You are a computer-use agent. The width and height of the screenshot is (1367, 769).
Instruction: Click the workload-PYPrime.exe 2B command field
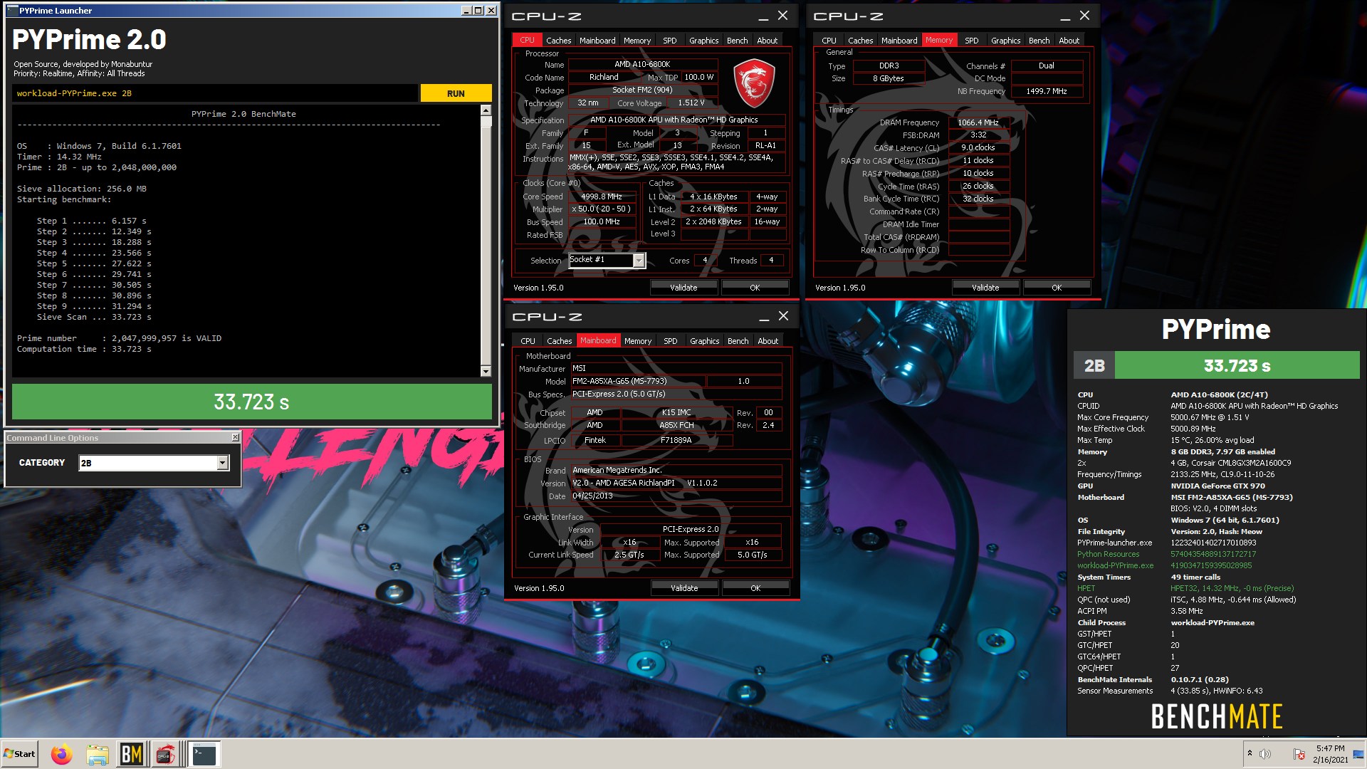click(215, 93)
